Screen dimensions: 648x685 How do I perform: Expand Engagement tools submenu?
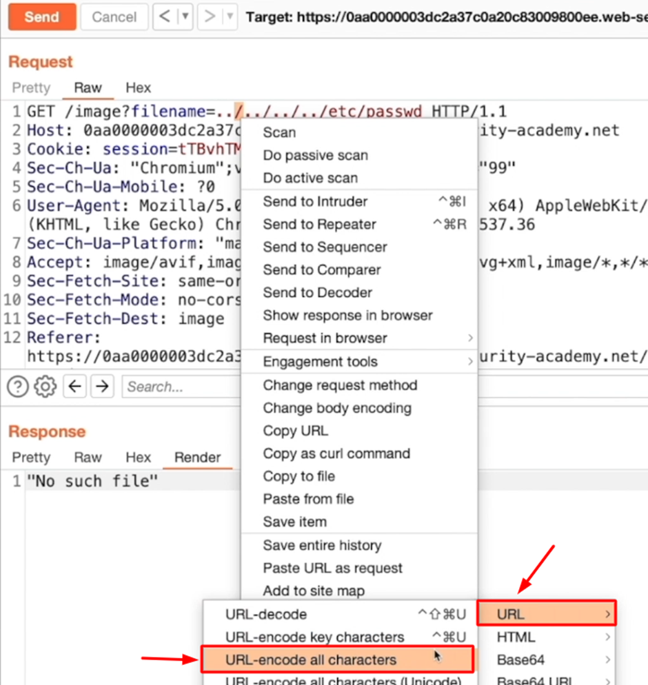tap(359, 361)
